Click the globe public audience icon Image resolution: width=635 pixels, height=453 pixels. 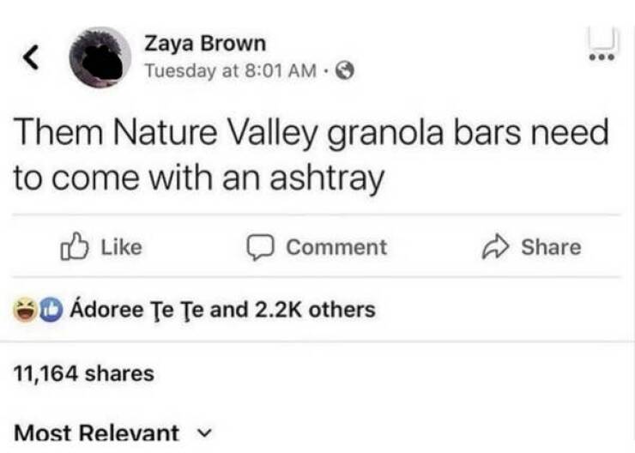[339, 71]
